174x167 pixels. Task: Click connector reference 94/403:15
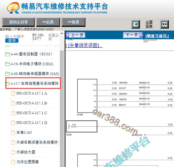pyautogui.click(x=144, y=83)
